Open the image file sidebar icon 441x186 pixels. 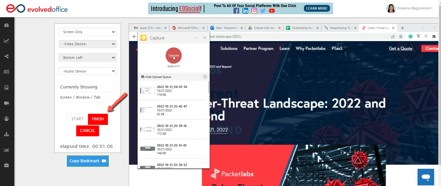6,87
